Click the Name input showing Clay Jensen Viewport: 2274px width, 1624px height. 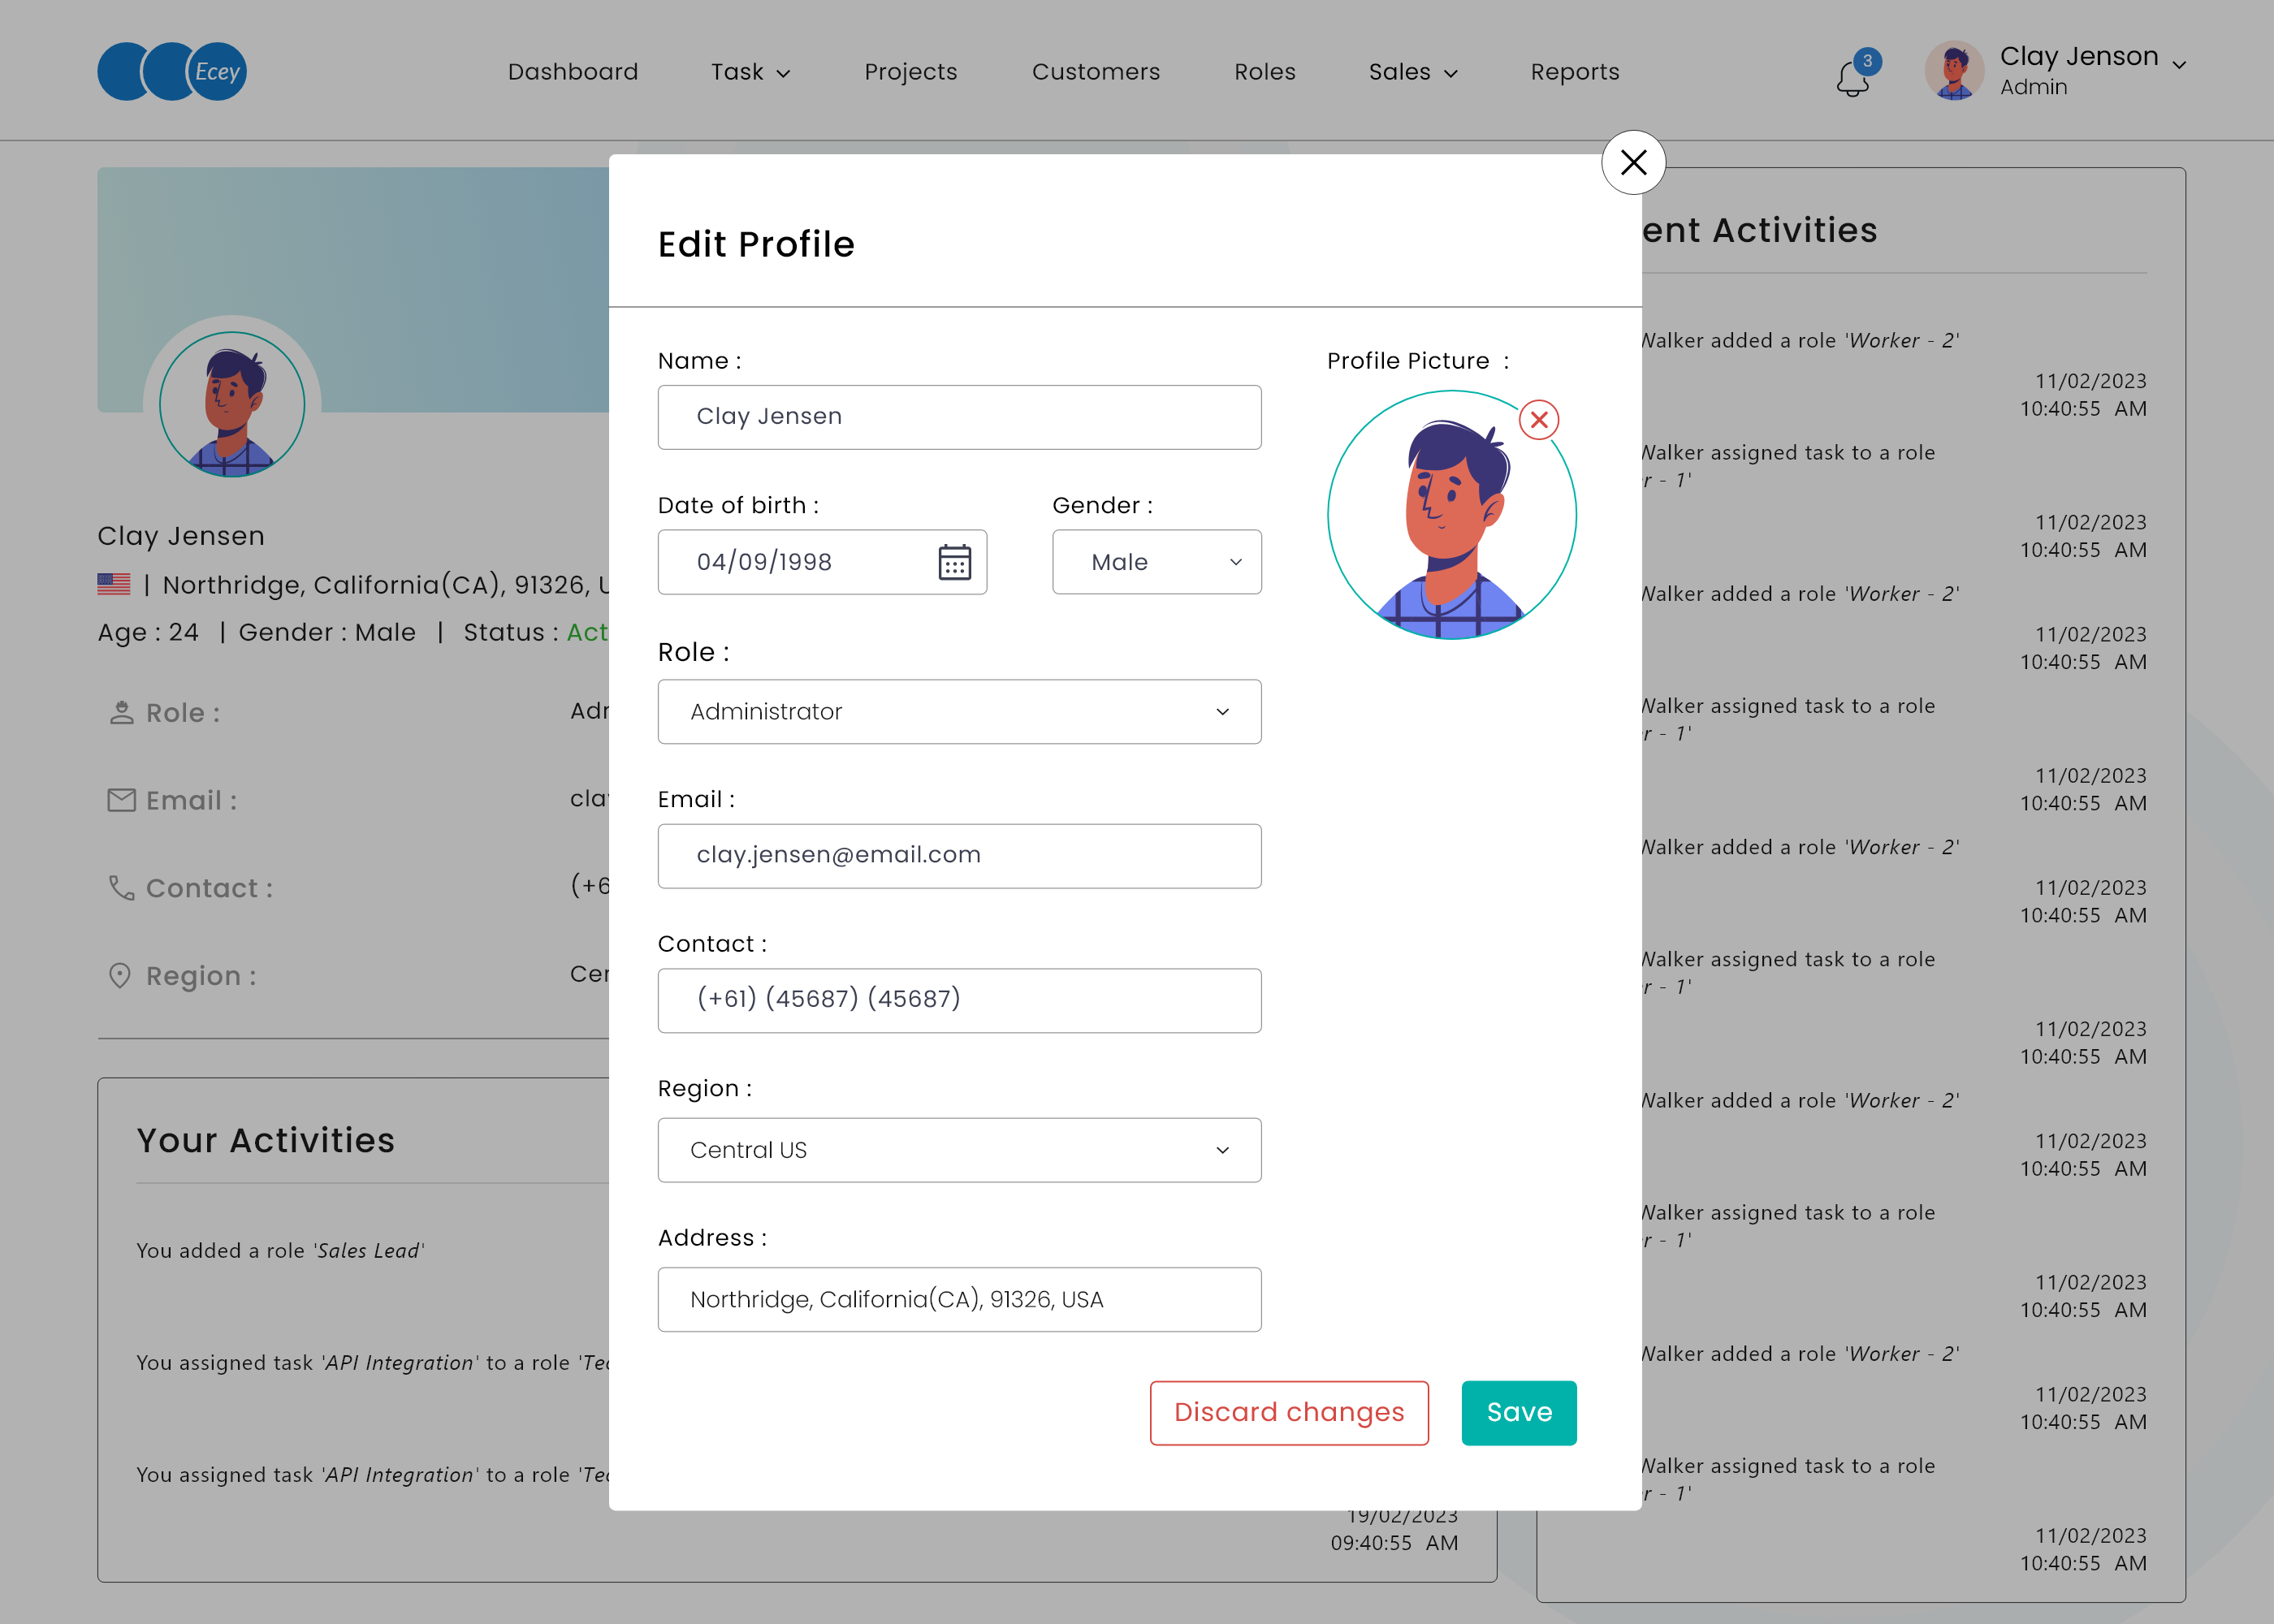point(959,417)
